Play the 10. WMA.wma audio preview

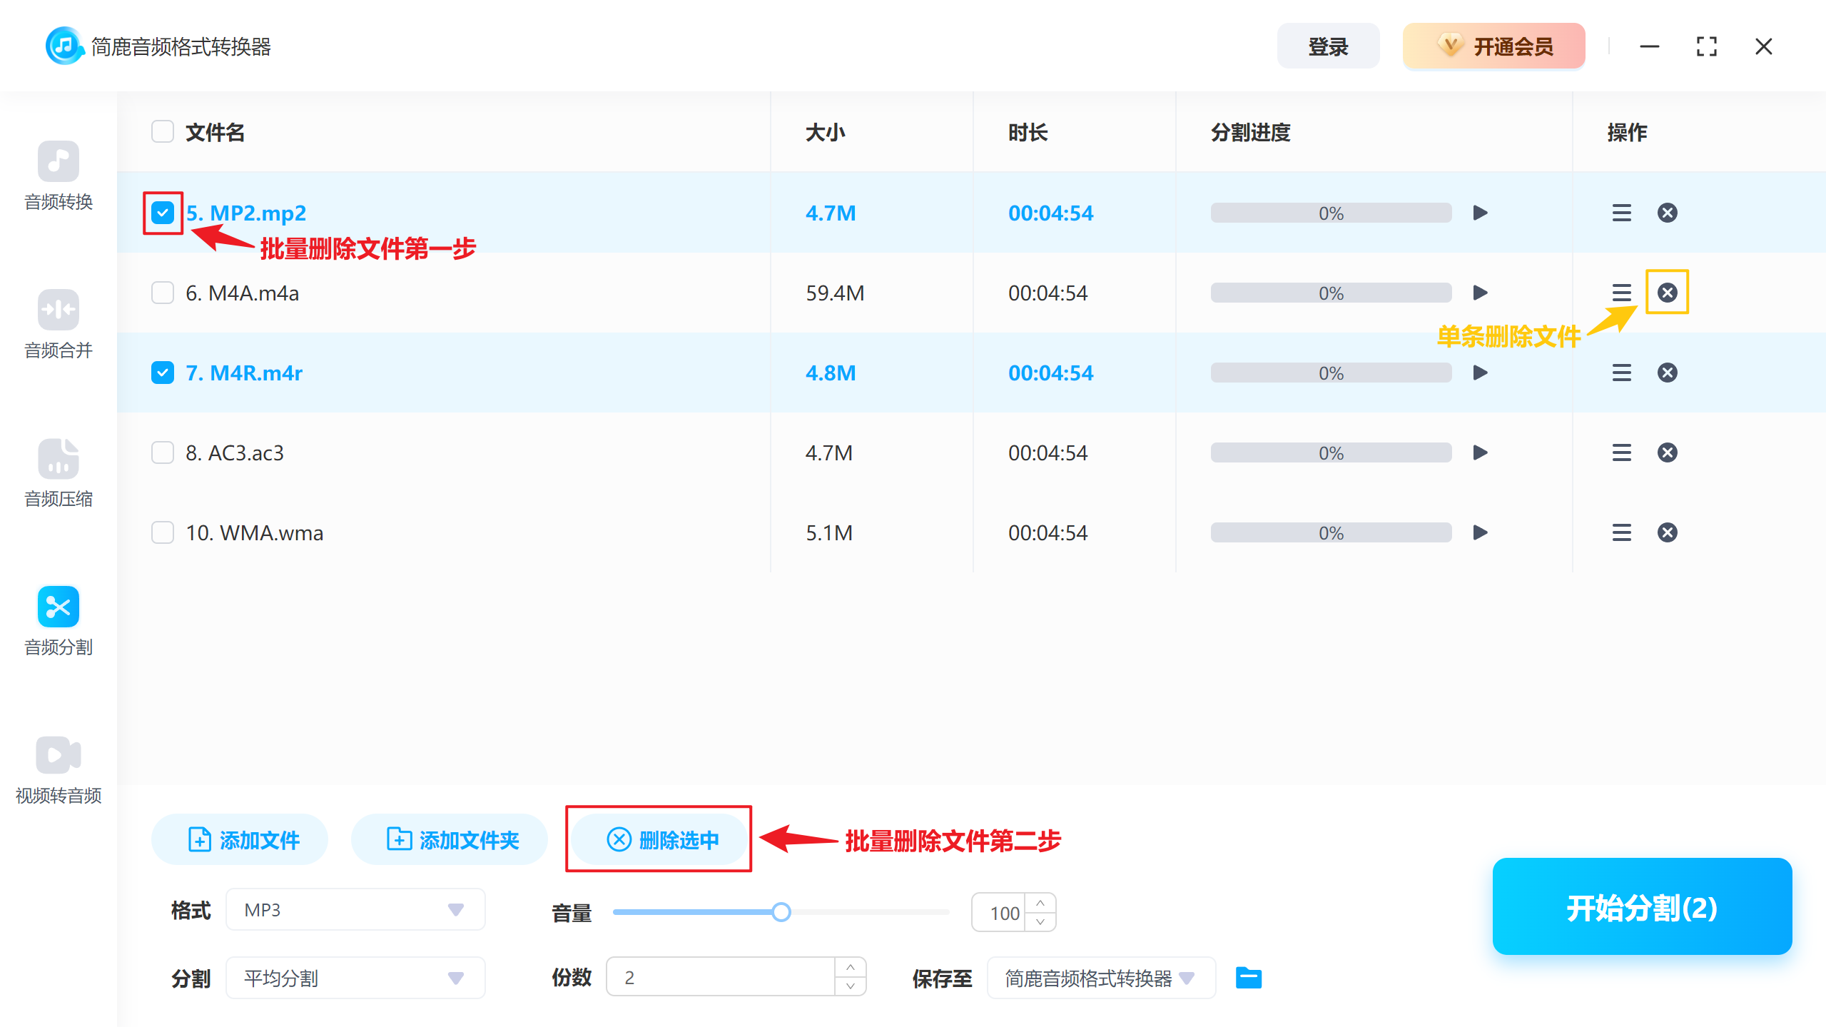[x=1480, y=532]
